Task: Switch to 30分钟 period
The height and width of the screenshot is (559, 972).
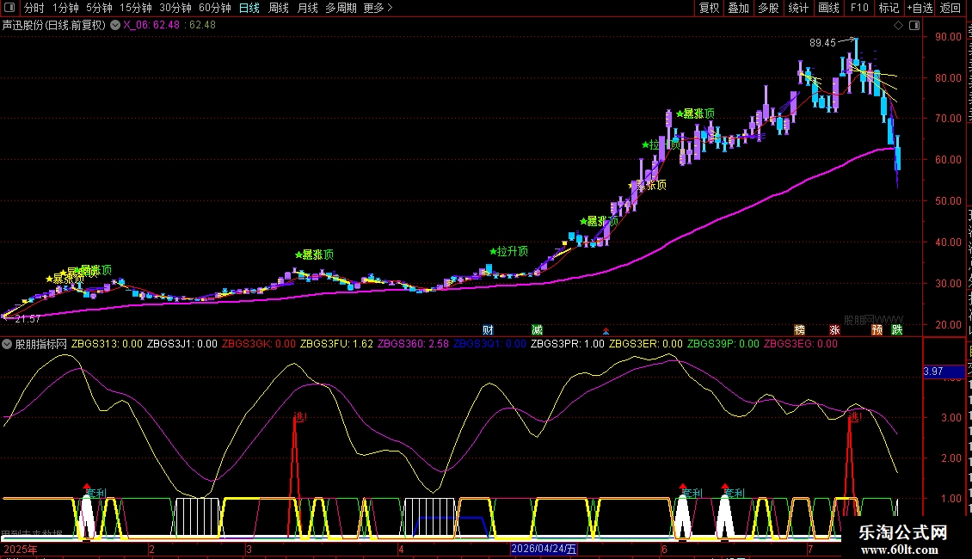Action: coord(175,8)
